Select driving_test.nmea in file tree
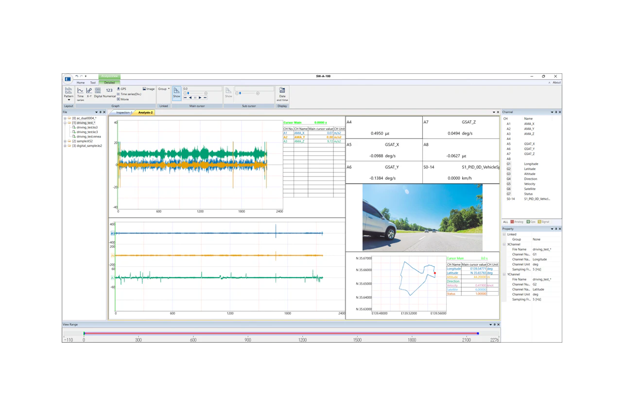This screenshot has width=624, height=416. tap(88, 137)
